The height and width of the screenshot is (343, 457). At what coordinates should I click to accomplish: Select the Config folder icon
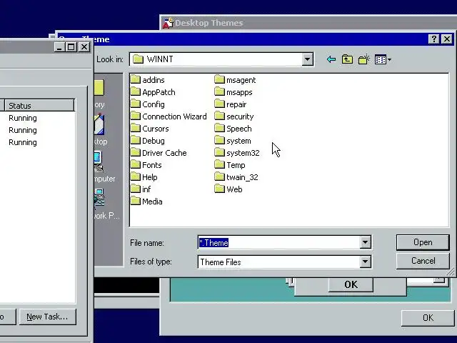tap(135, 104)
